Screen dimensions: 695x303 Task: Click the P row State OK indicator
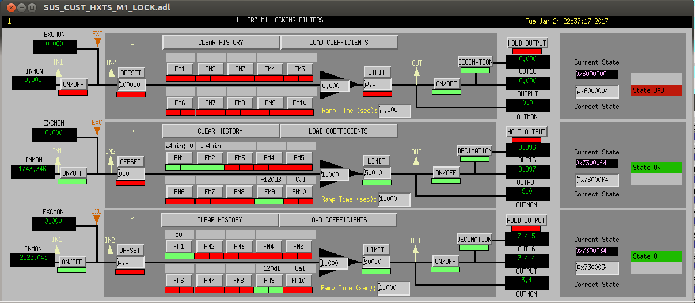[656, 168]
